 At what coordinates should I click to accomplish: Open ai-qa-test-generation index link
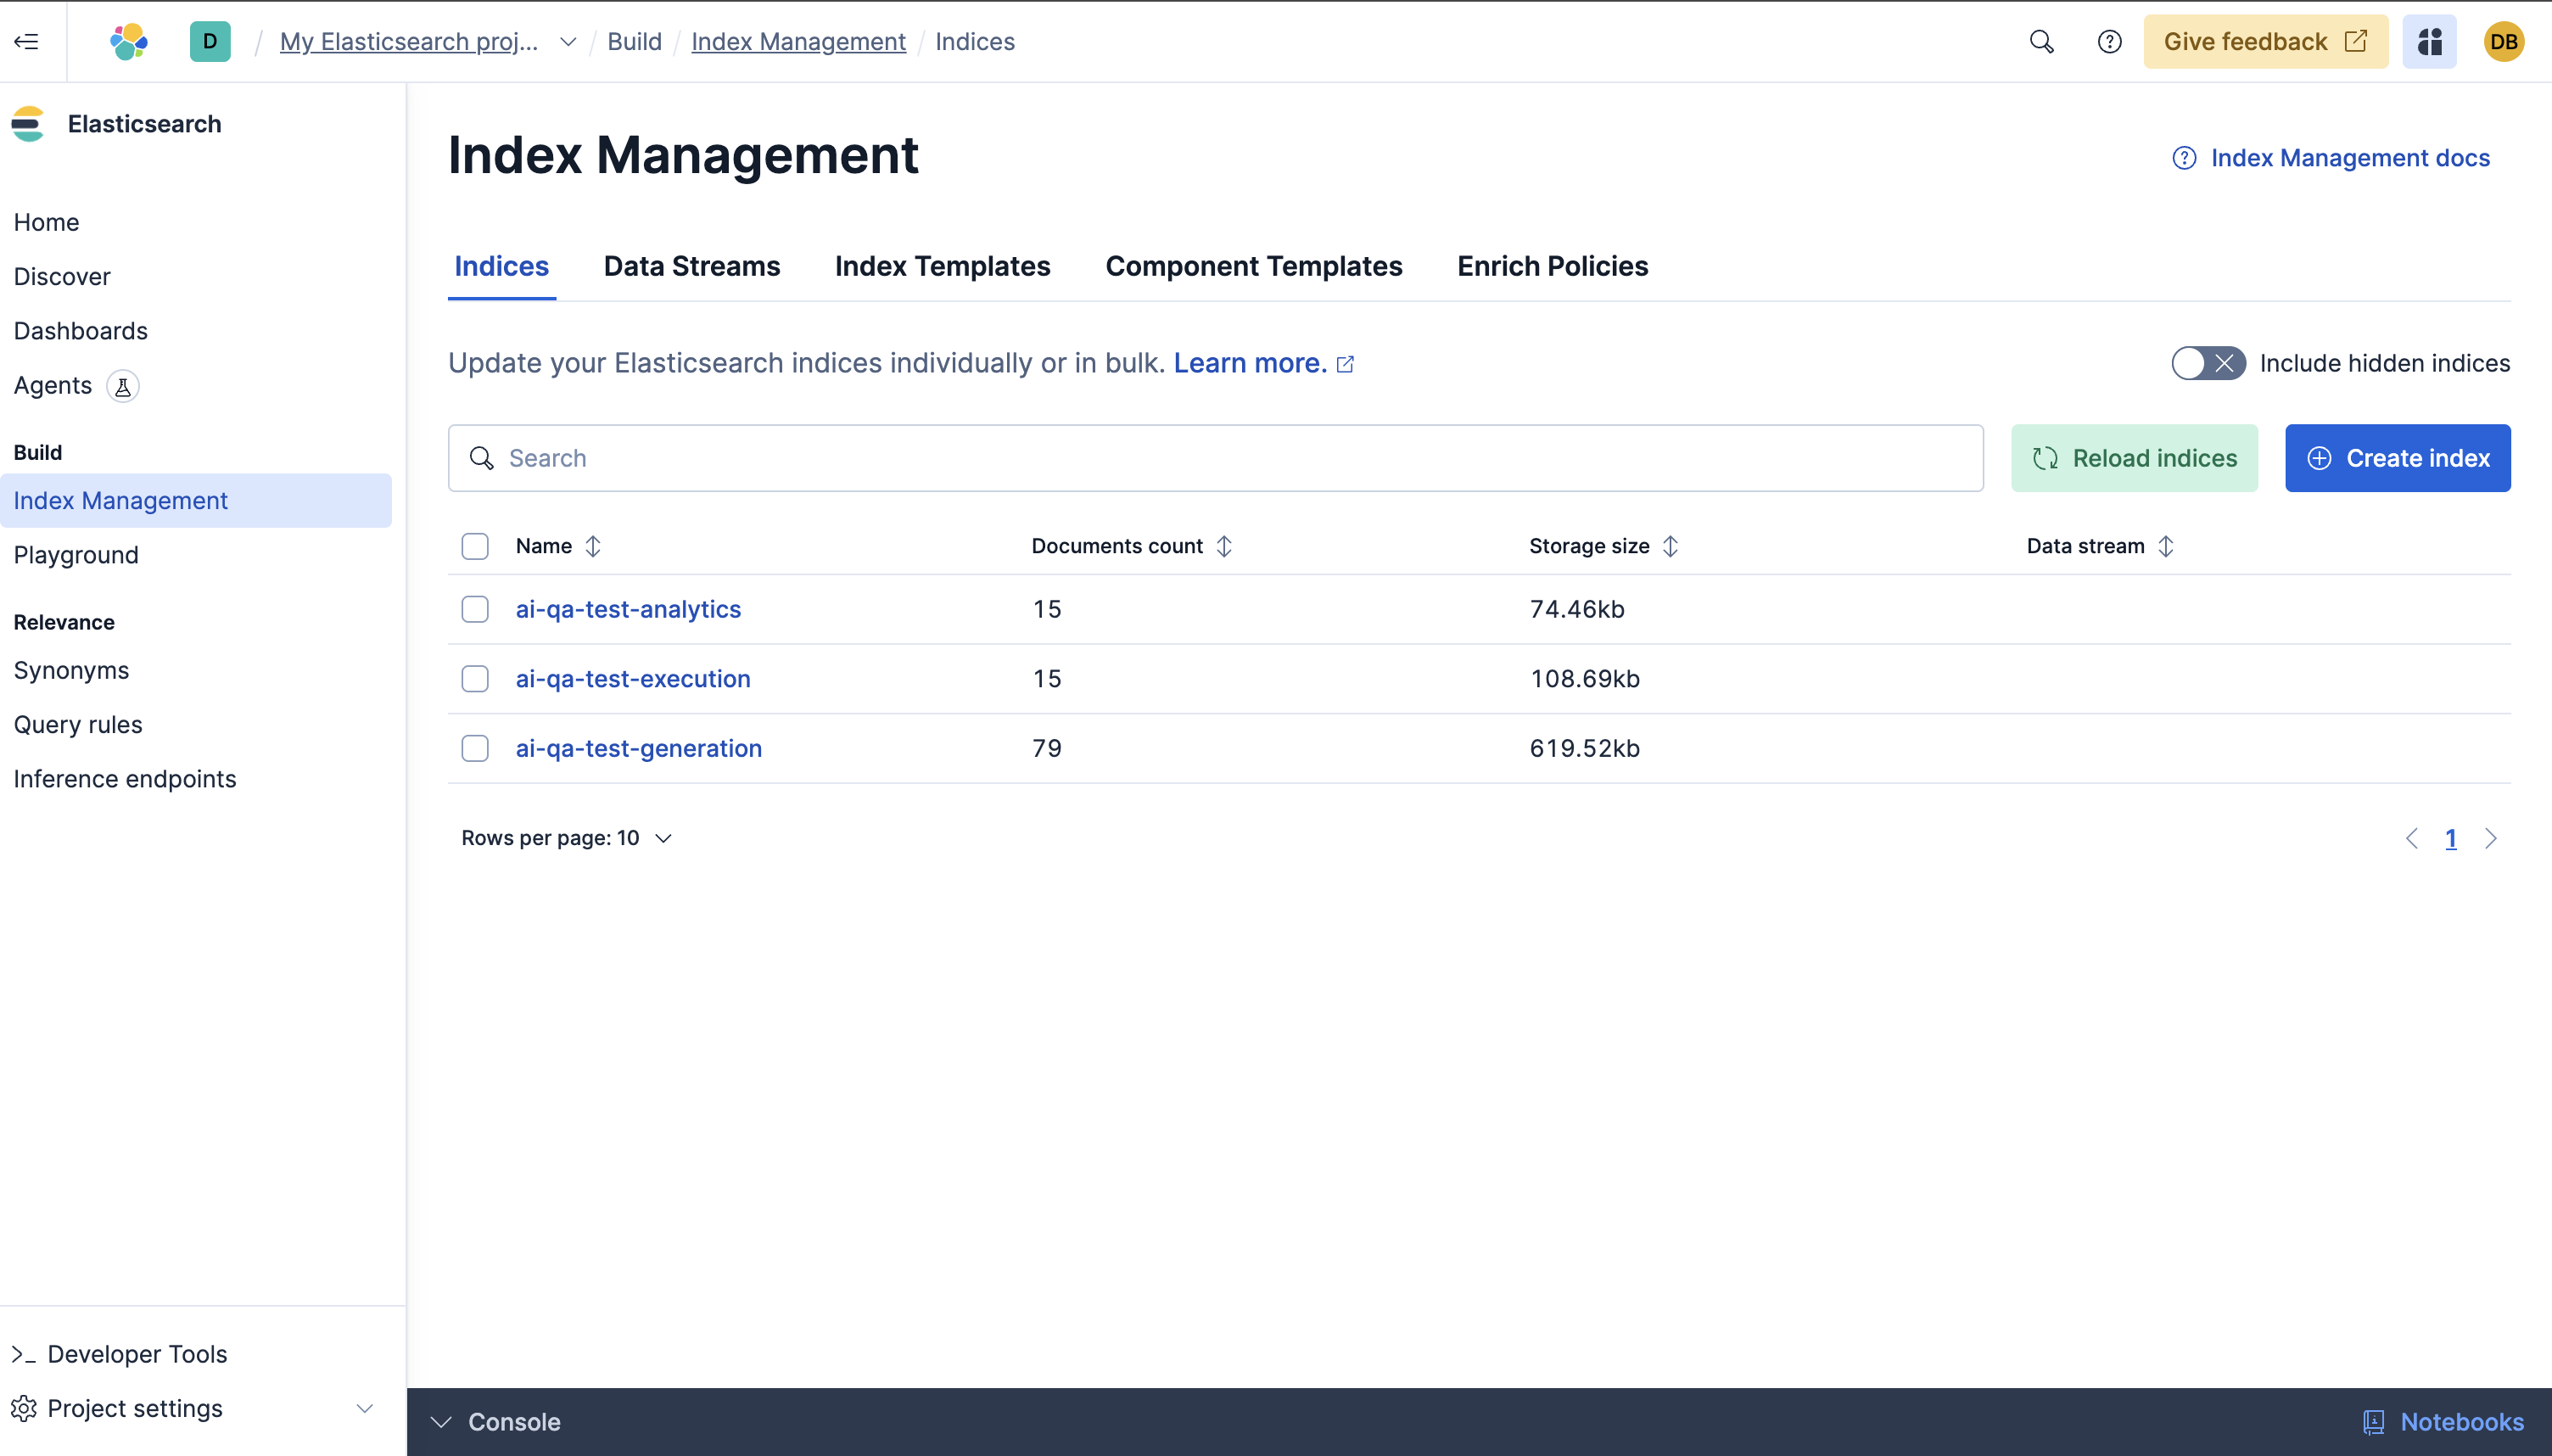638,748
